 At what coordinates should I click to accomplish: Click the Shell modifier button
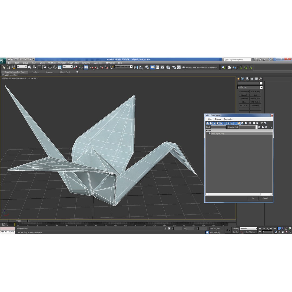tap(255, 95)
